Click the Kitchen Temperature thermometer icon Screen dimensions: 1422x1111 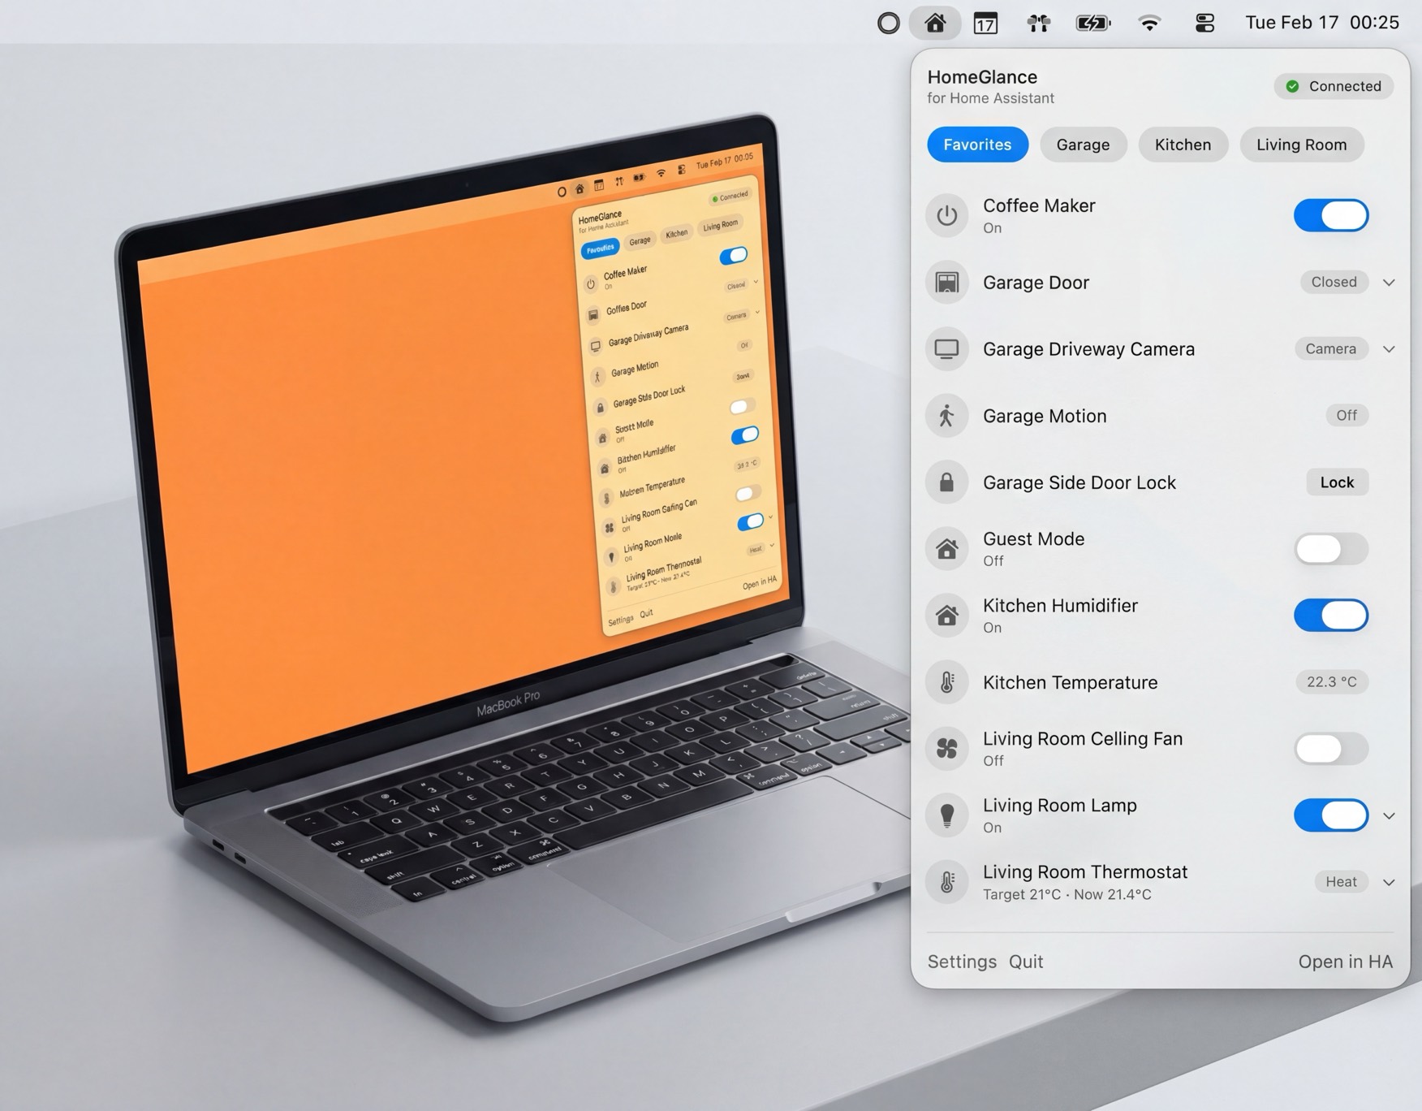[946, 682]
